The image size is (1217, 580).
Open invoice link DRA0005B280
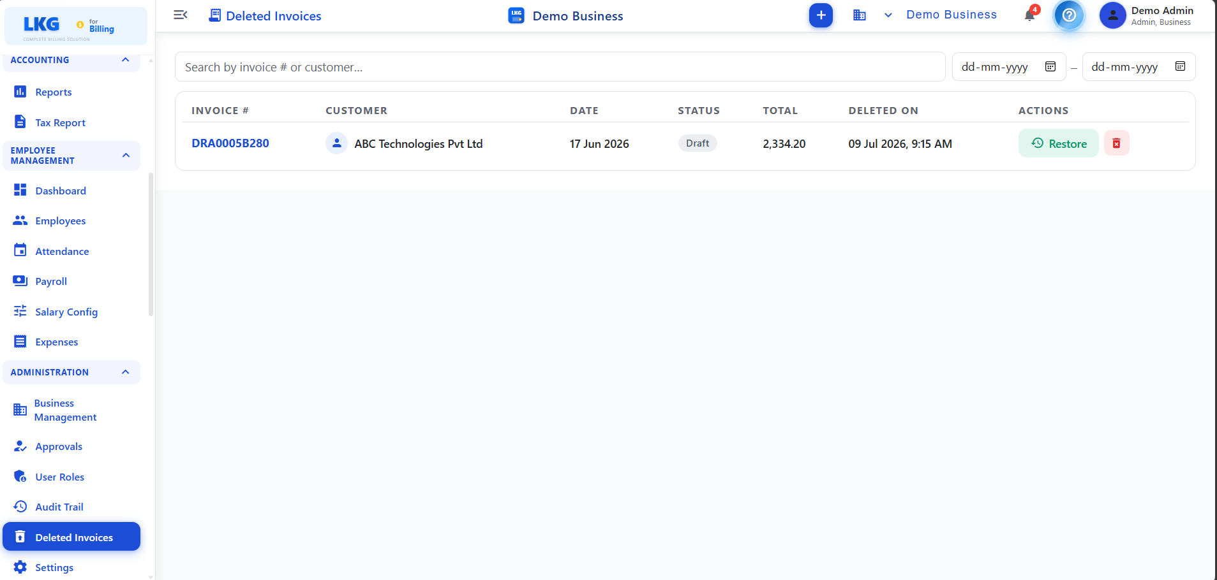click(x=230, y=143)
